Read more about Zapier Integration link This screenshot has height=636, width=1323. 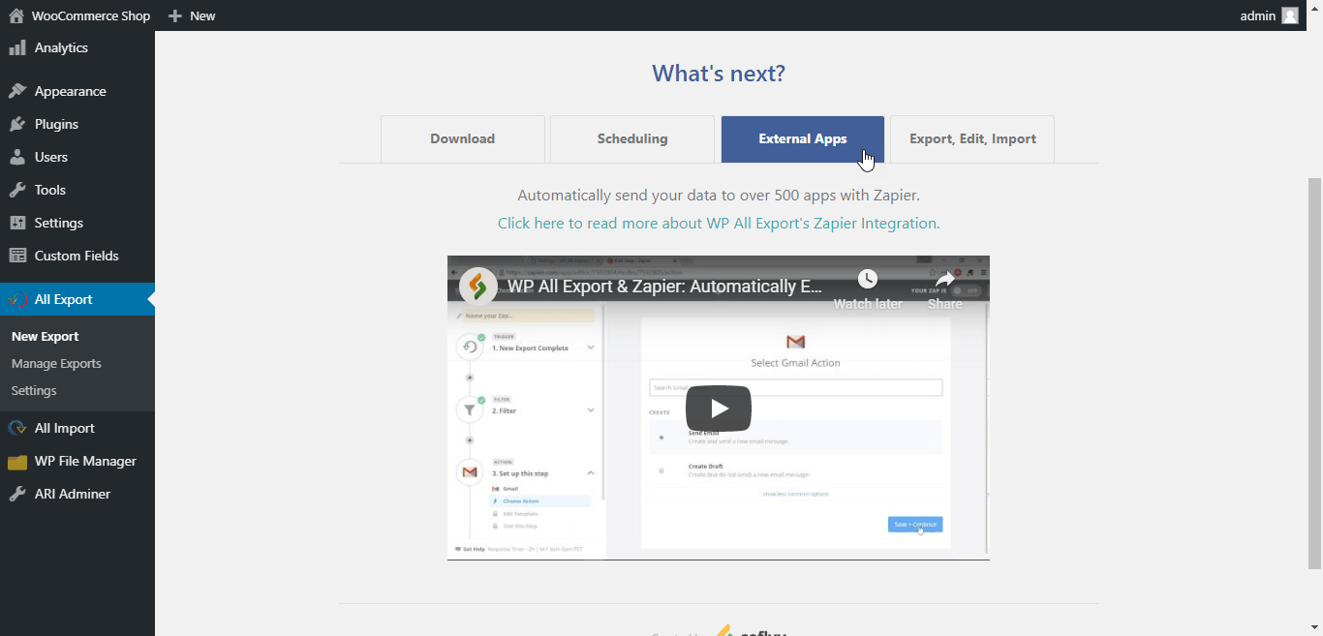pos(719,224)
